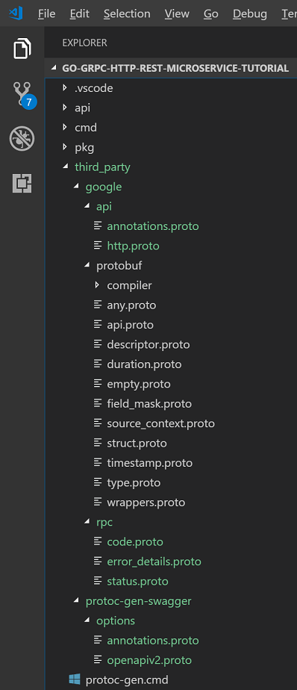Open the Debug view icon
297x690 pixels.
pyautogui.click(x=22, y=139)
